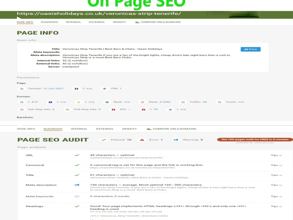Click the icon beside Adv Disp Ads
293x220 pixels.
(x=22, y=110)
